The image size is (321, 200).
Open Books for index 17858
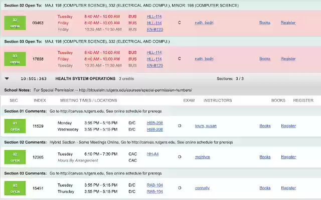point(265,59)
